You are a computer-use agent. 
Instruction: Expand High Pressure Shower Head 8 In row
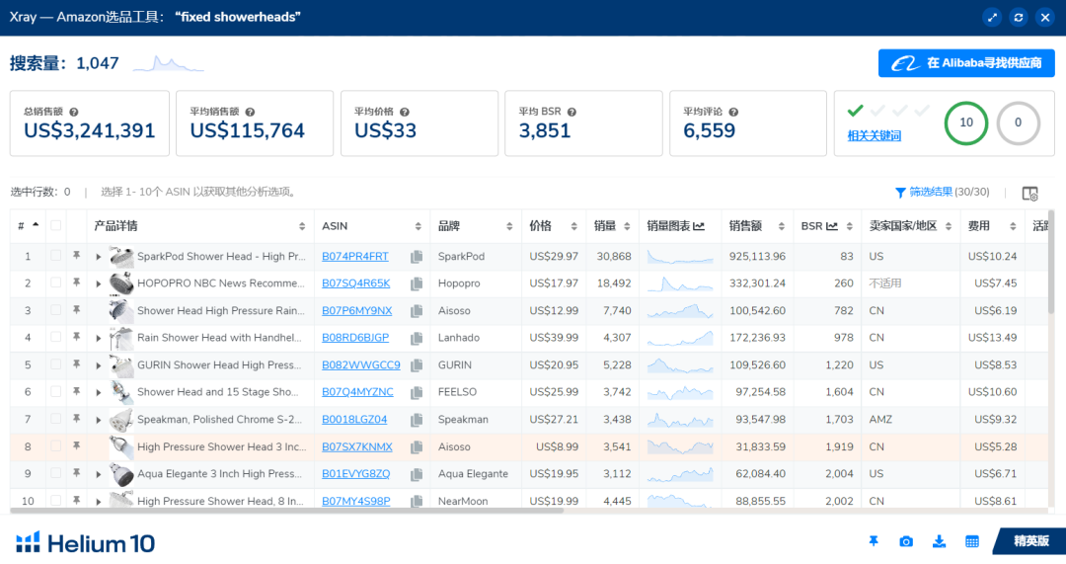tap(99, 502)
